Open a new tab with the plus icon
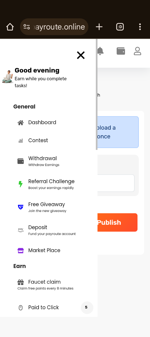Image resolution: width=150 pixels, height=337 pixels. coord(99,27)
